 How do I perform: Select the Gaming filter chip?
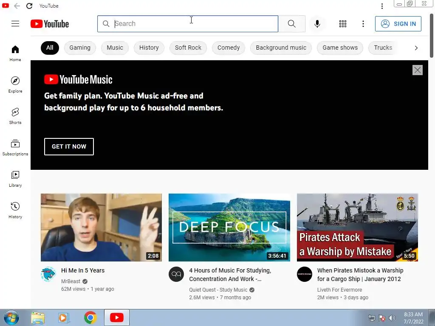80,48
